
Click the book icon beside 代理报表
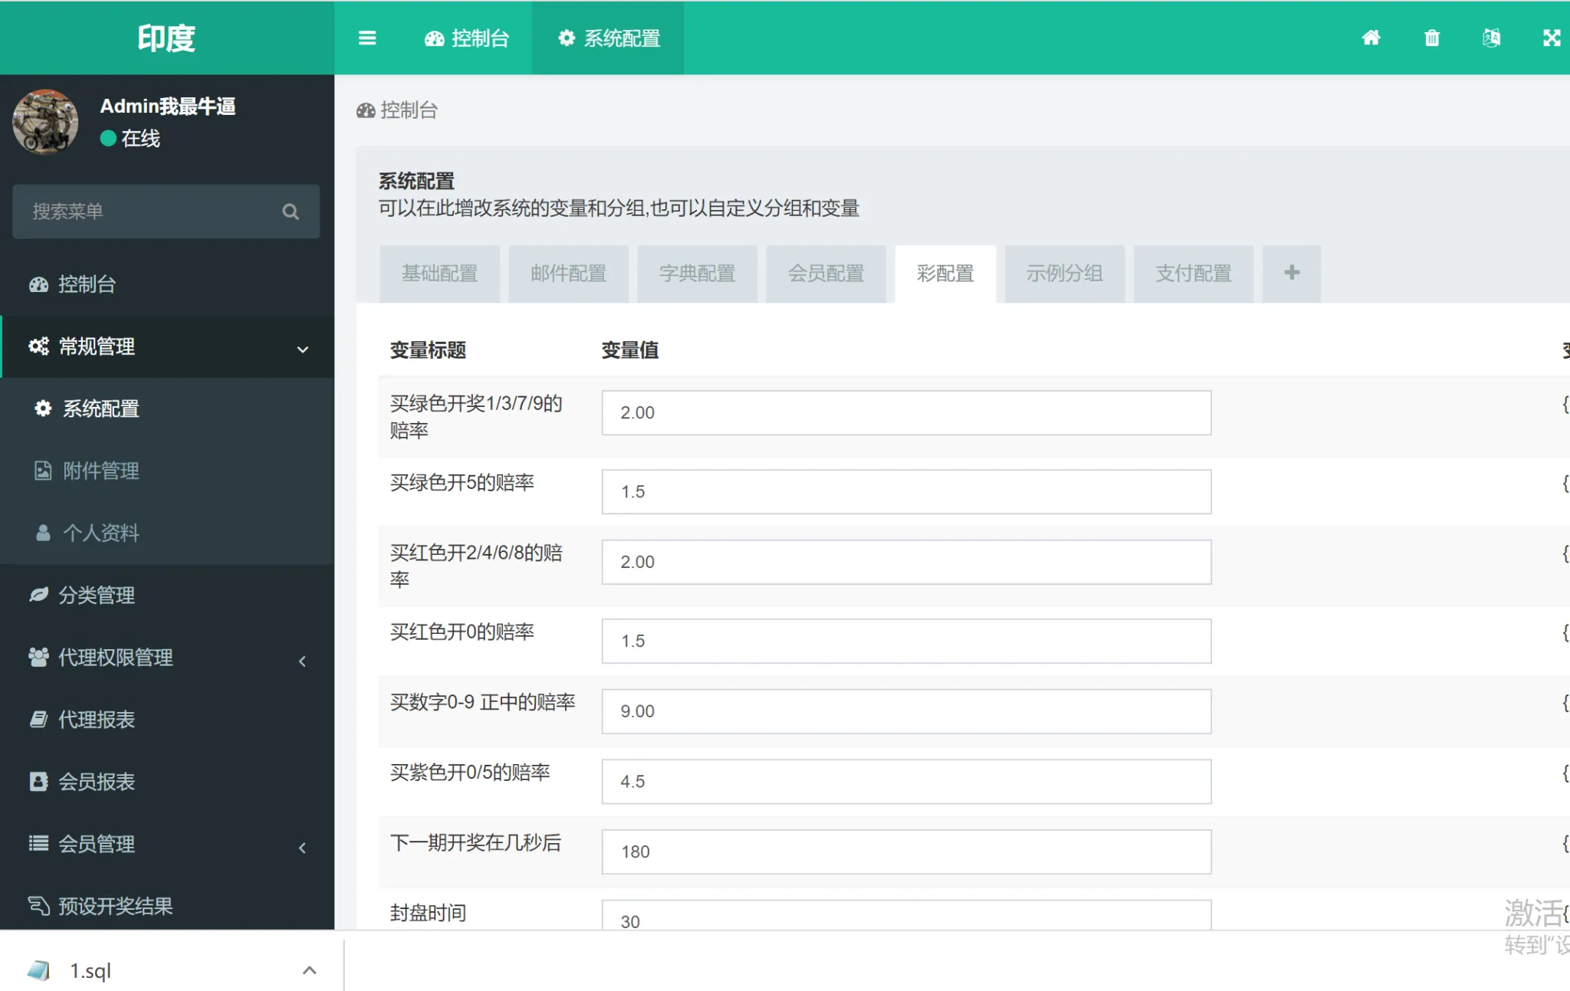pos(38,719)
